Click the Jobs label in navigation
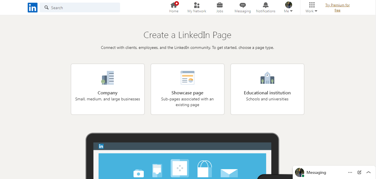This screenshot has width=376, height=179. 220,11
